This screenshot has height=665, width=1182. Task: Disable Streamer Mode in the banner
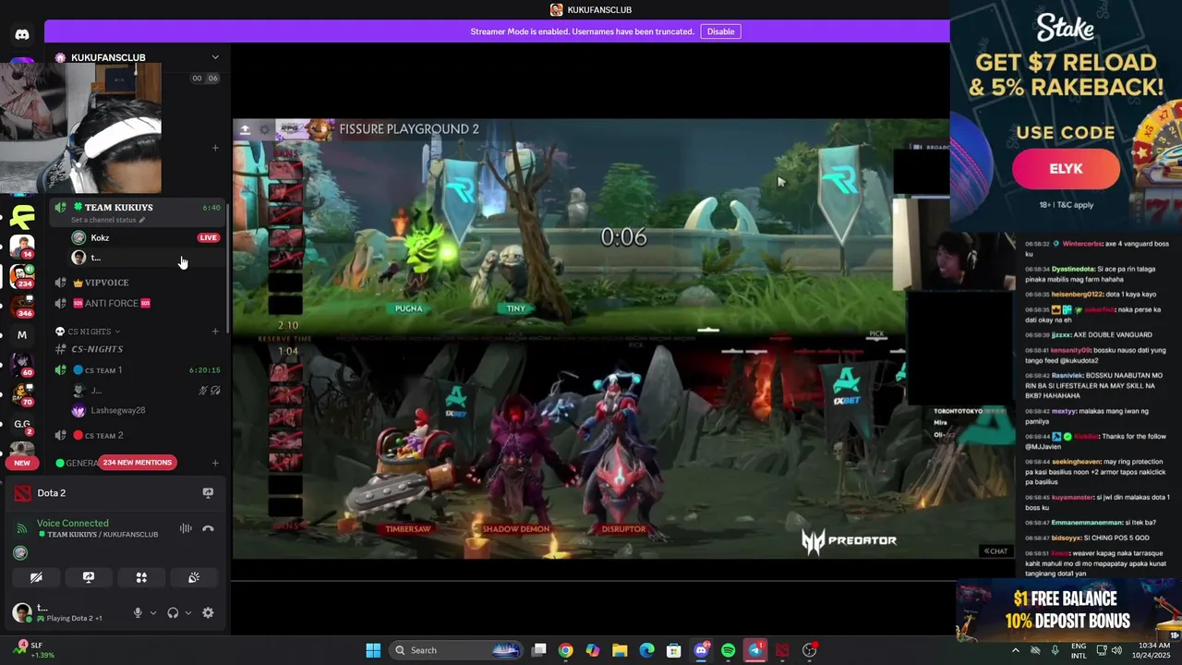click(x=720, y=31)
